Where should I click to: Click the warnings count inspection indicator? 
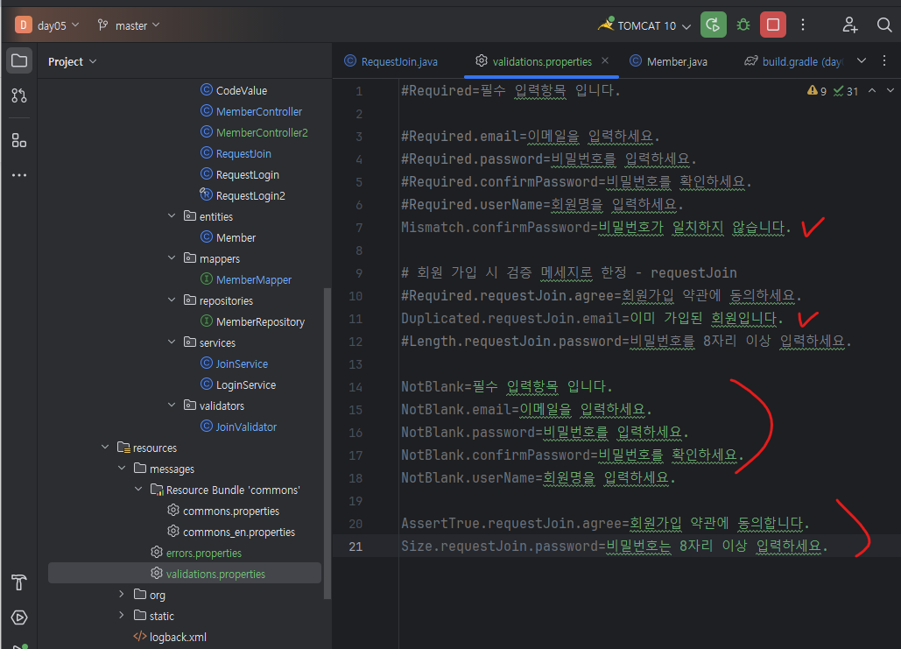click(817, 91)
